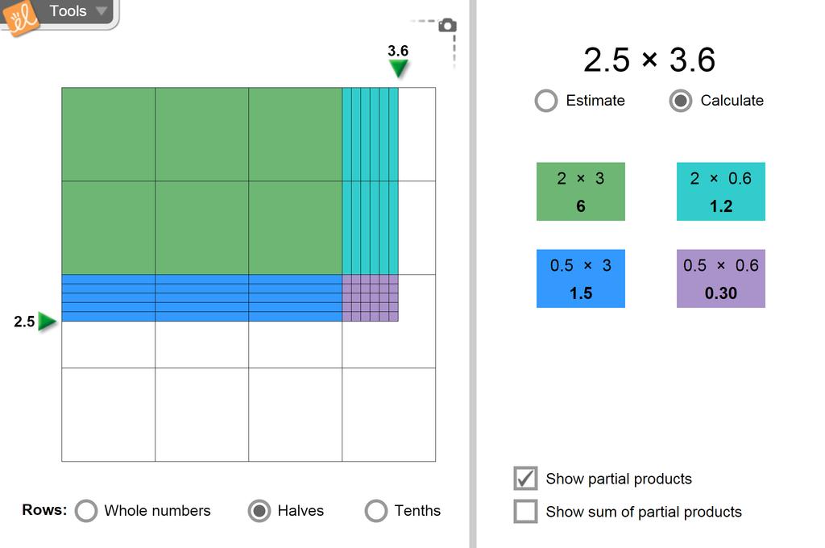Viewport: 825px width, 548px height.
Task: Click the teal striped region in the grid
Action: (x=371, y=181)
